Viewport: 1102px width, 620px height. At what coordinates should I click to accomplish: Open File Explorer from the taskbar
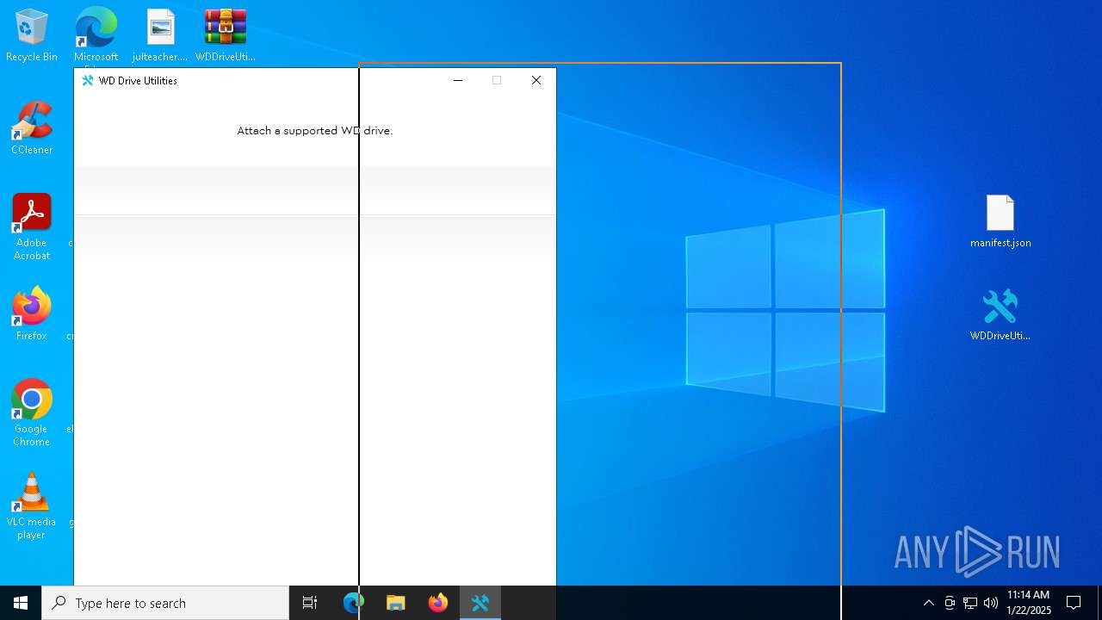(x=396, y=603)
